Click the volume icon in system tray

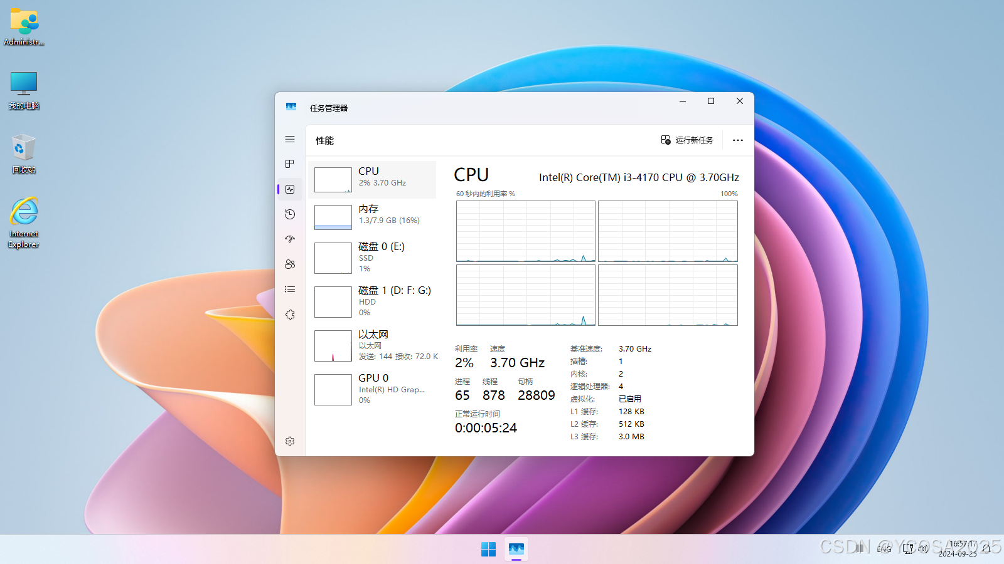923,549
